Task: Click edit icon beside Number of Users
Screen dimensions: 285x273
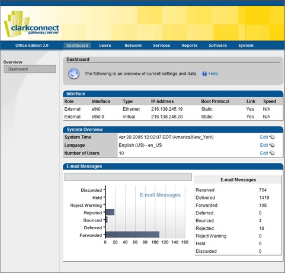Action: 272,153
